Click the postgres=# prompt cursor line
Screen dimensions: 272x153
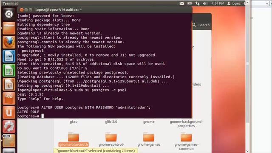click(31, 116)
